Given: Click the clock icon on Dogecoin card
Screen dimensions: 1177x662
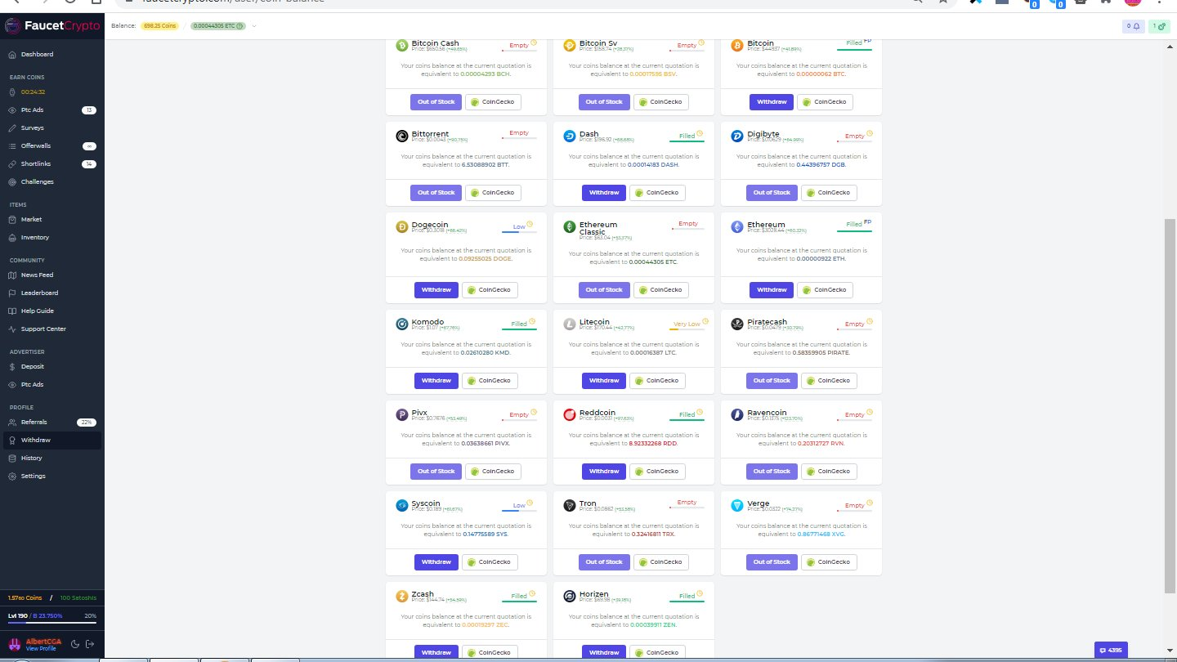Looking at the screenshot, I should pyautogui.click(x=530, y=224).
